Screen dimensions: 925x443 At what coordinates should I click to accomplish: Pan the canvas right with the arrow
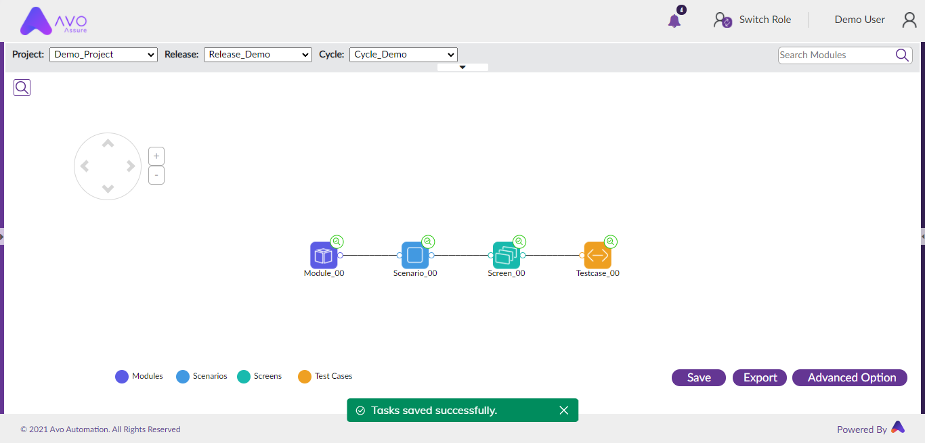(x=131, y=166)
